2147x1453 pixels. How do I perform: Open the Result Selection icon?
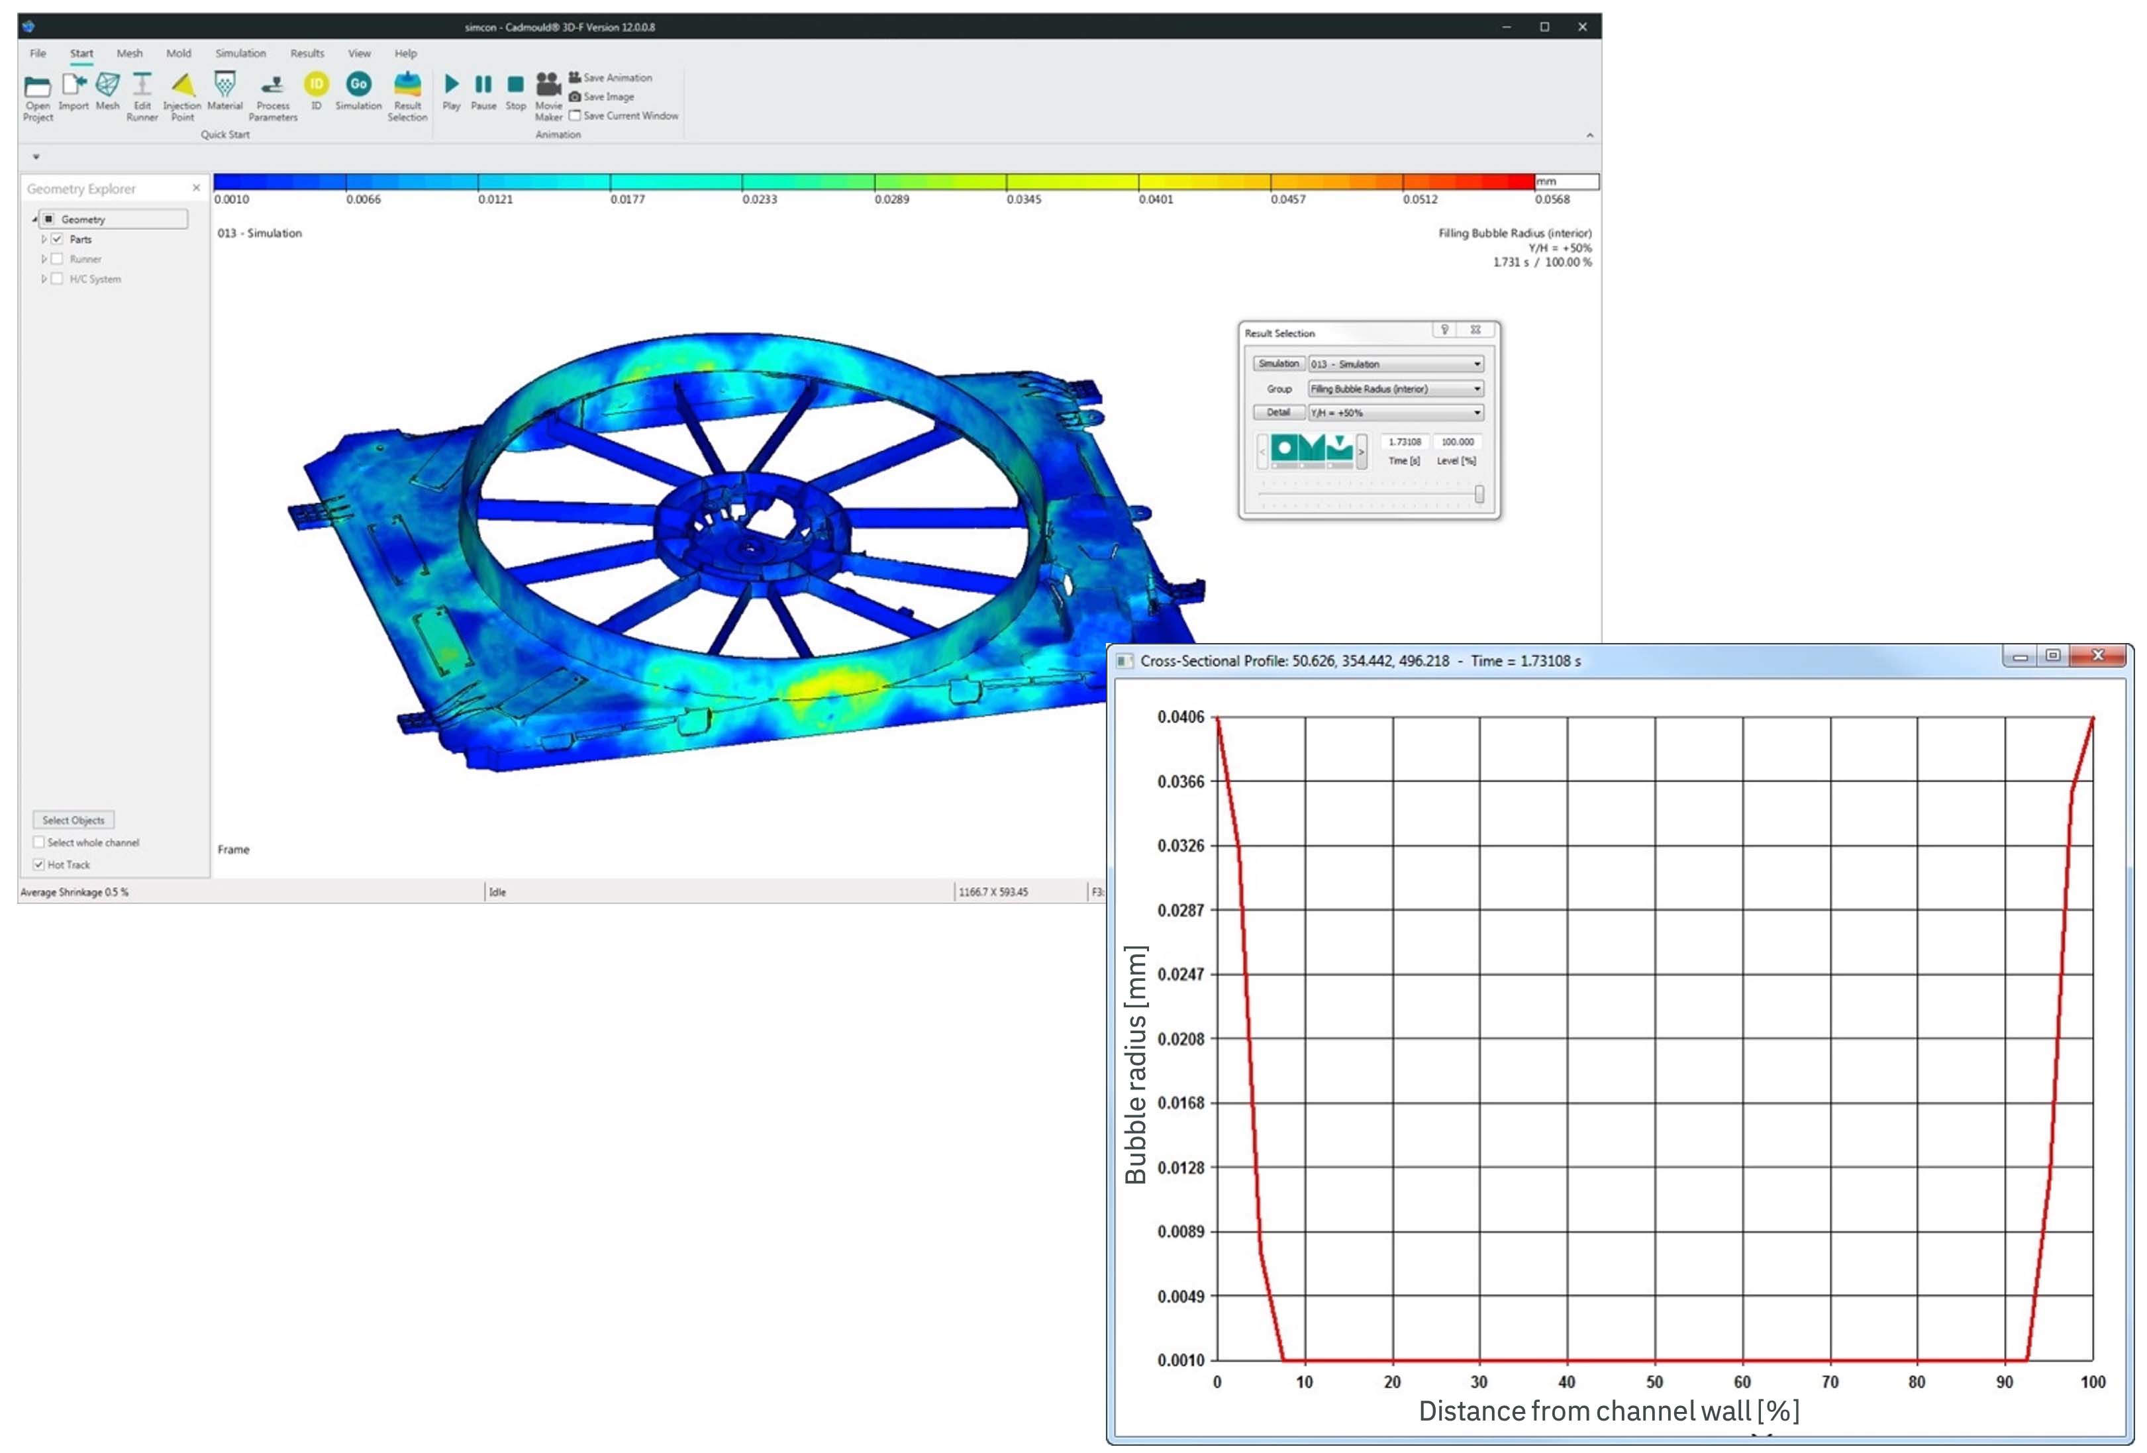tap(407, 96)
